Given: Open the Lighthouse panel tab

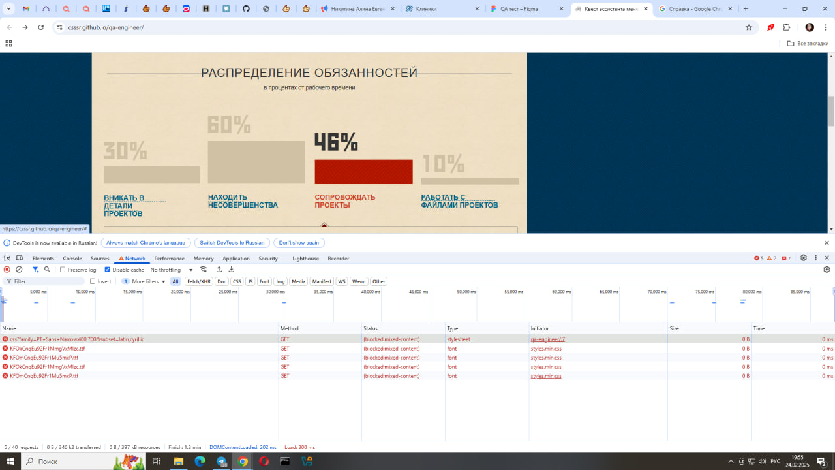Looking at the screenshot, I should [x=305, y=258].
